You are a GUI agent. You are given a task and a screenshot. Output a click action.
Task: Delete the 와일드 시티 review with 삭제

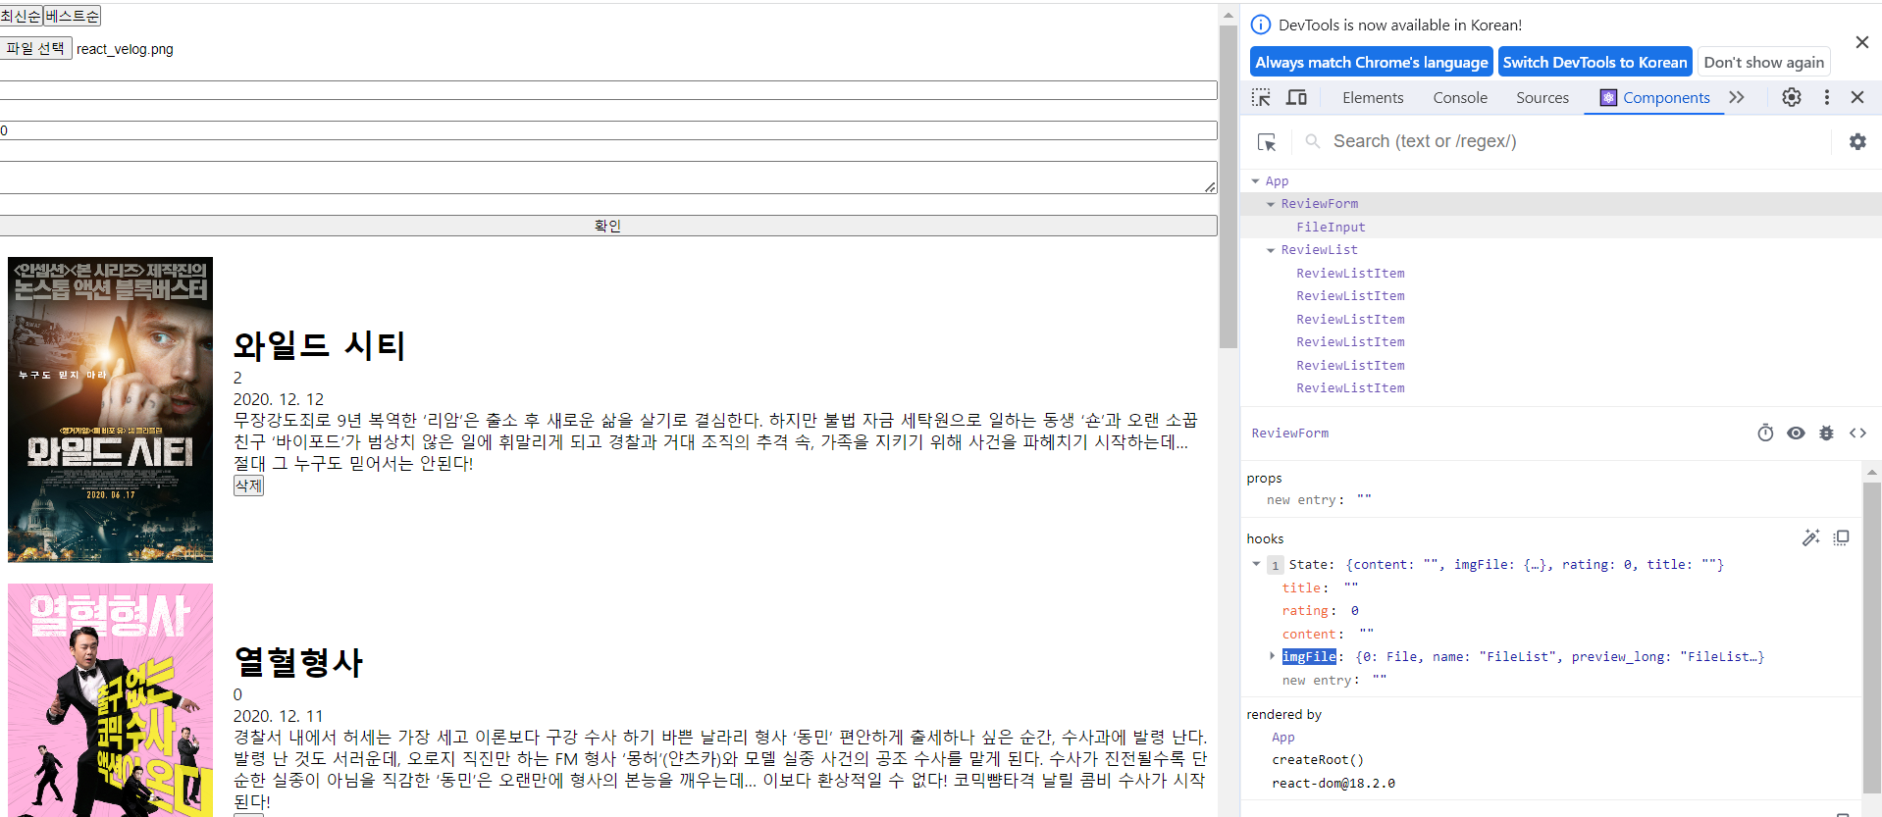click(248, 485)
